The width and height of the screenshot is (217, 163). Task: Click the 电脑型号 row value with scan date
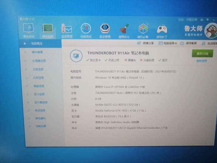[x=136, y=72]
